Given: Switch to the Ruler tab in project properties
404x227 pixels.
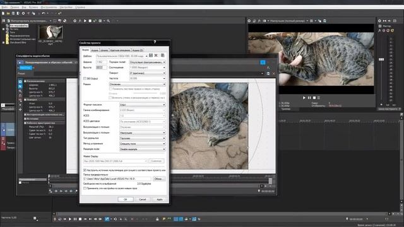Looking at the screenshot, I should (104, 50).
